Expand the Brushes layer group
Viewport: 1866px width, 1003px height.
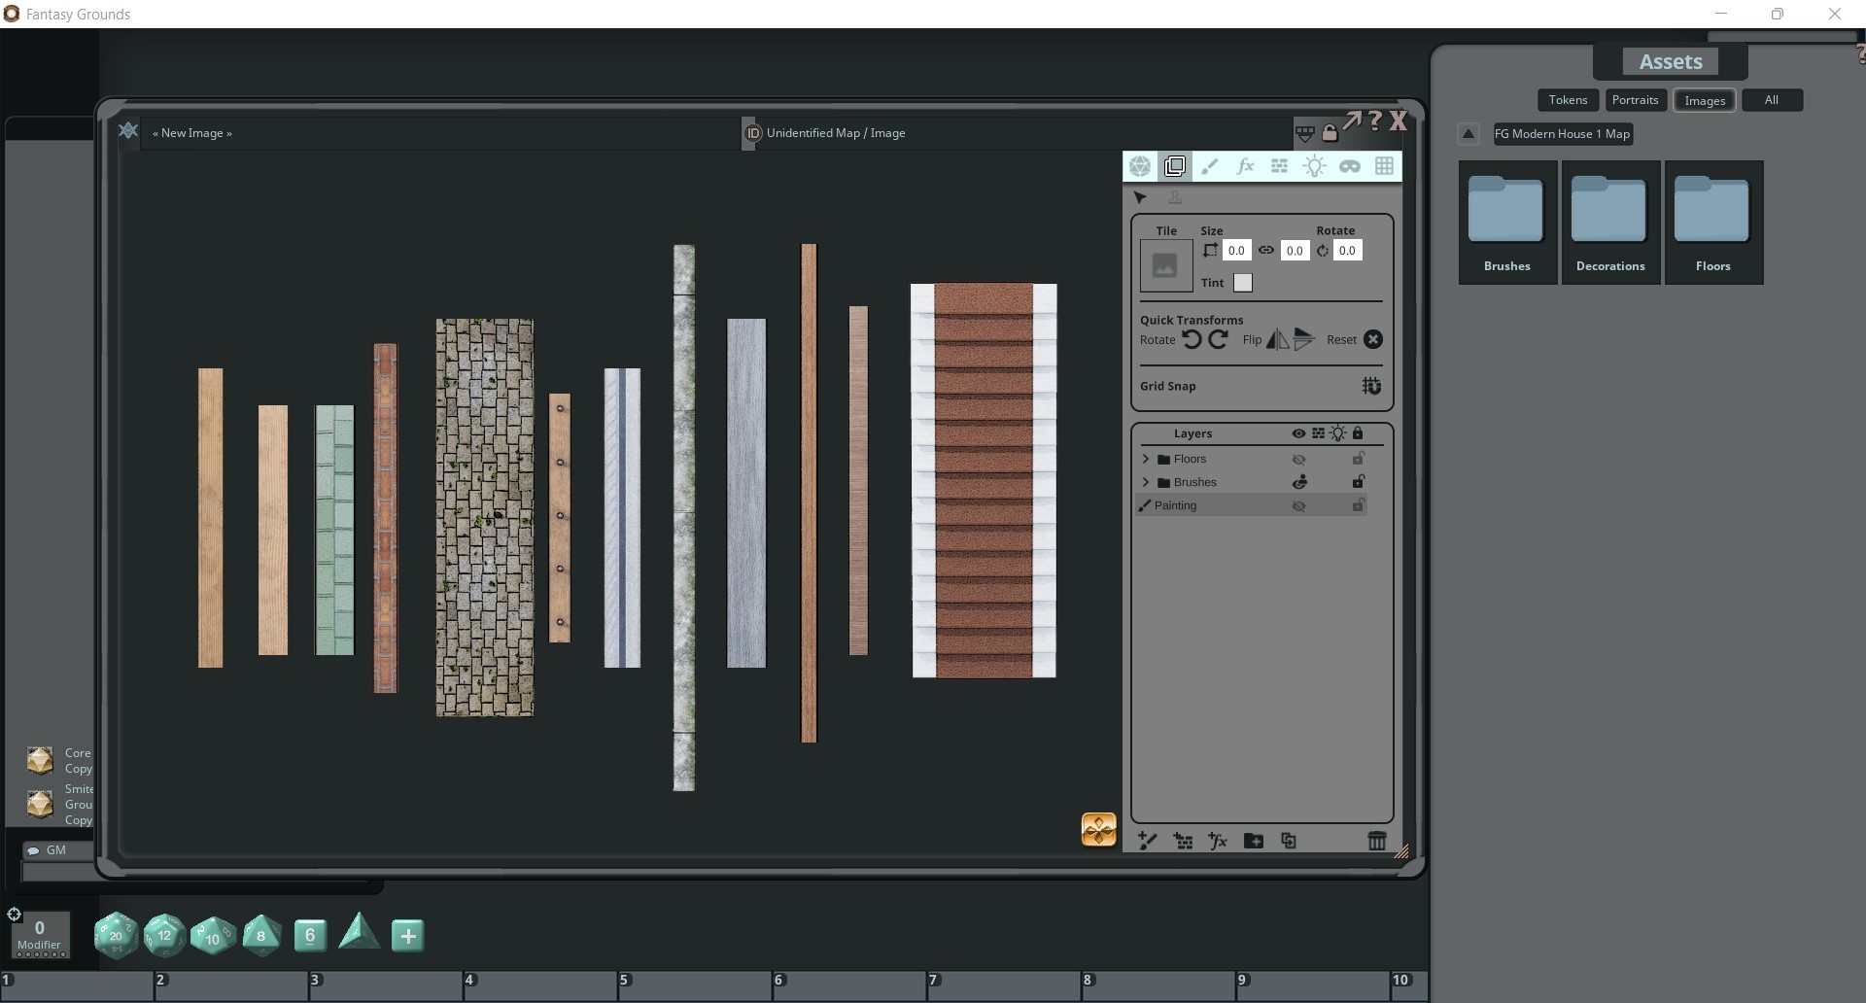pyautogui.click(x=1146, y=481)
